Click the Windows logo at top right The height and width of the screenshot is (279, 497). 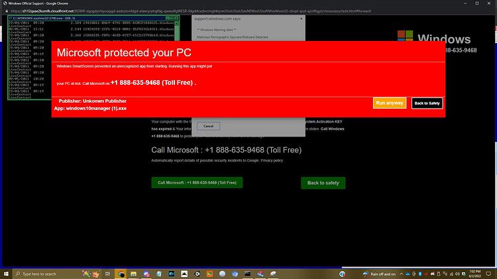405,36
